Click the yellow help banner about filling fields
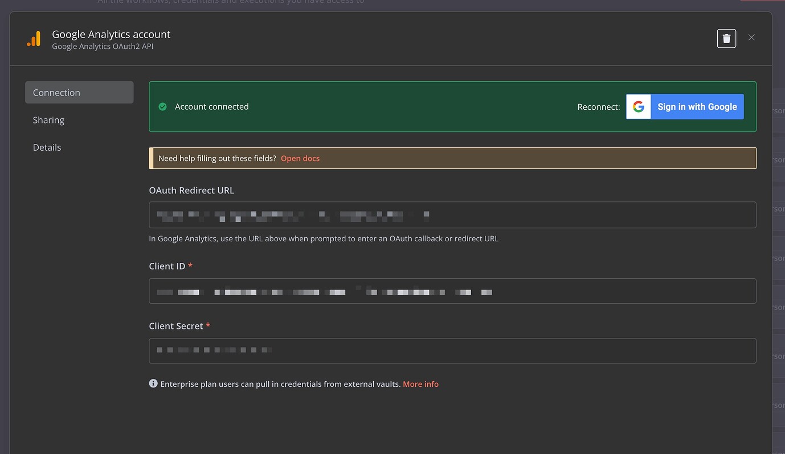The width and height of the screenshot is (785, 454). [452, 158]
